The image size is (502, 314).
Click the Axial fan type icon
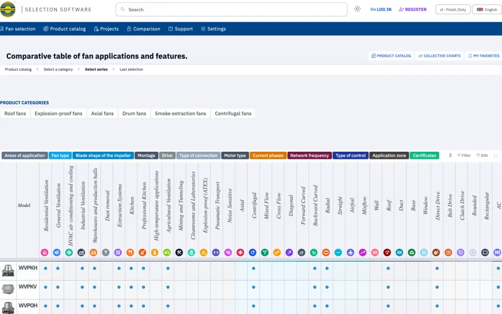point(240,253)
